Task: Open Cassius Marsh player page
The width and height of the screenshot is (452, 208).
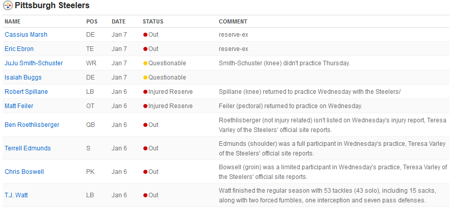Action: (26, 35)
